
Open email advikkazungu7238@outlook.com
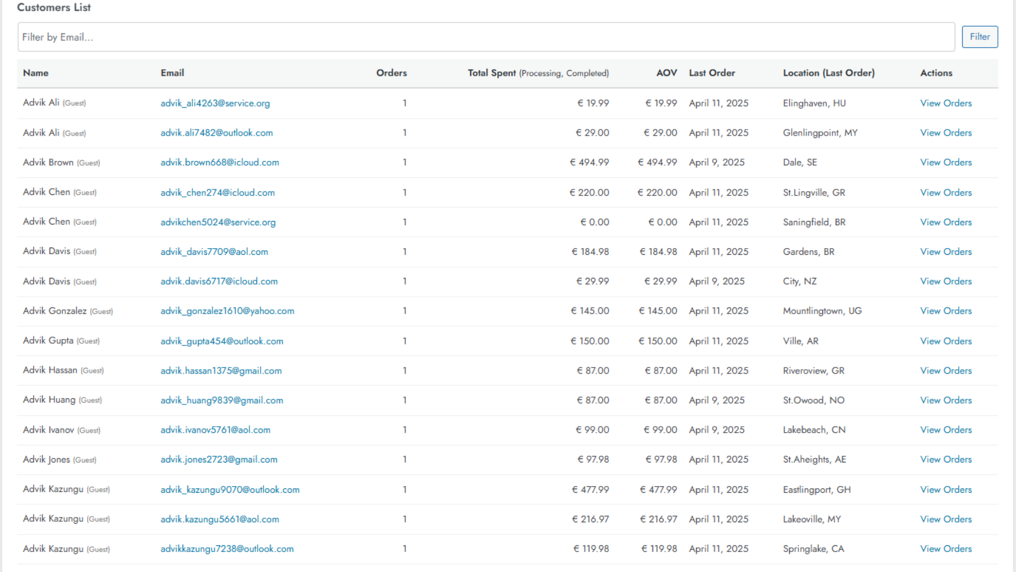(227, 549)
